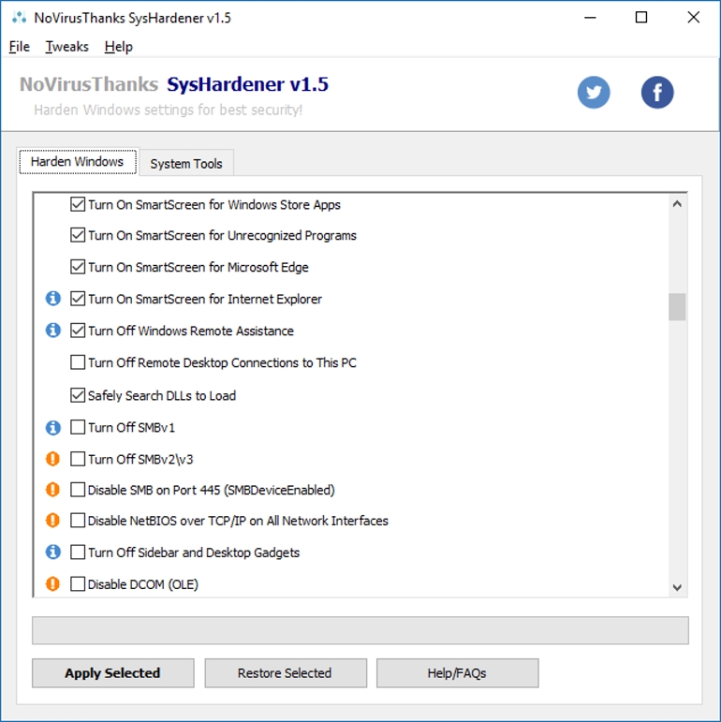Open the Facebook icon link
The image size is (721, 722).
pos(657,92)
